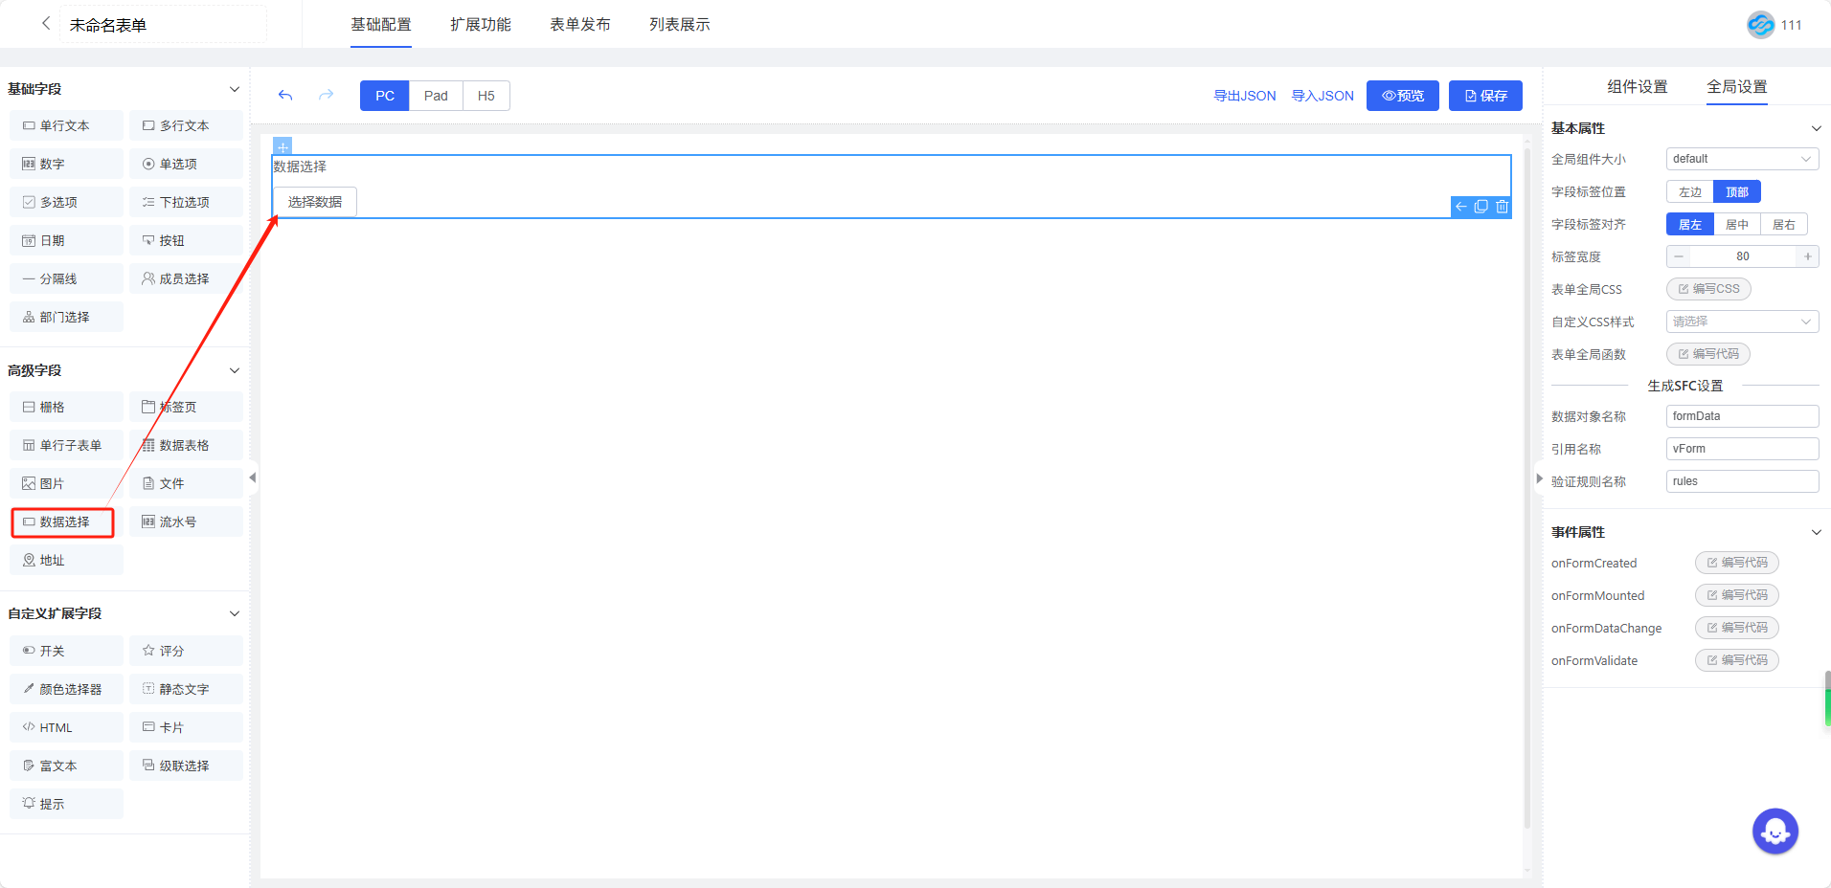Set field label position to 左边
The image size is (1831, 888).
tap(1689, 192)
